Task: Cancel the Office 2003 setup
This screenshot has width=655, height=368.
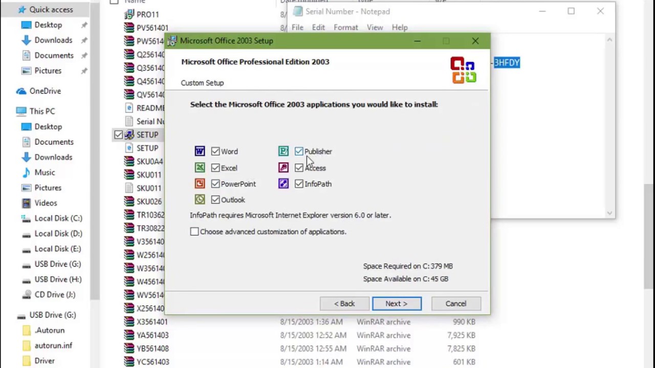Action: [x=455, y=304]
